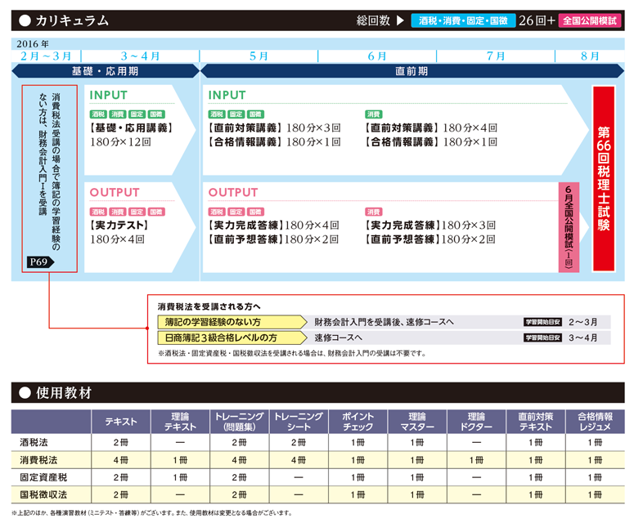
Task: Click the 基礎・応用期 phase banner
Action: pyautogui.click(x=106, y=71)
